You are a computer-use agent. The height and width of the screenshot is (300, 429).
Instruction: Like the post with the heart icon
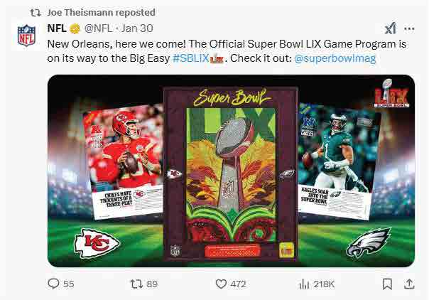(x=221, y=284)
